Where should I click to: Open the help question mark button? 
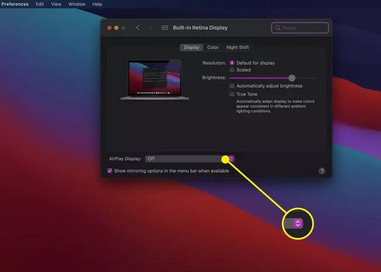(321, 171)
